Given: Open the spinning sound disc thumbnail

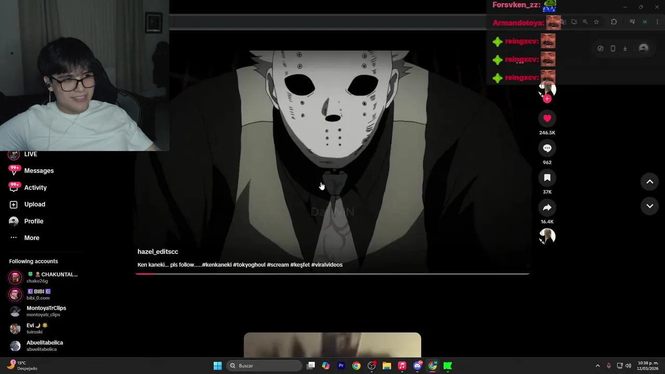Looking at the screenshot, I should point(547,236).
